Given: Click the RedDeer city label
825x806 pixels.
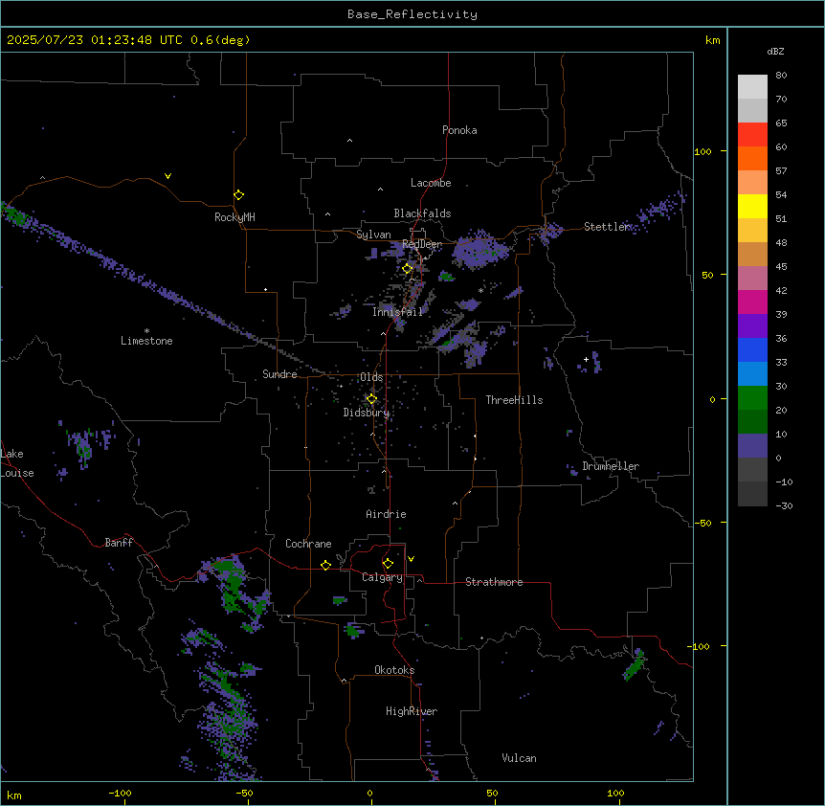Looking at the screenshot, I should click(422, 244).
